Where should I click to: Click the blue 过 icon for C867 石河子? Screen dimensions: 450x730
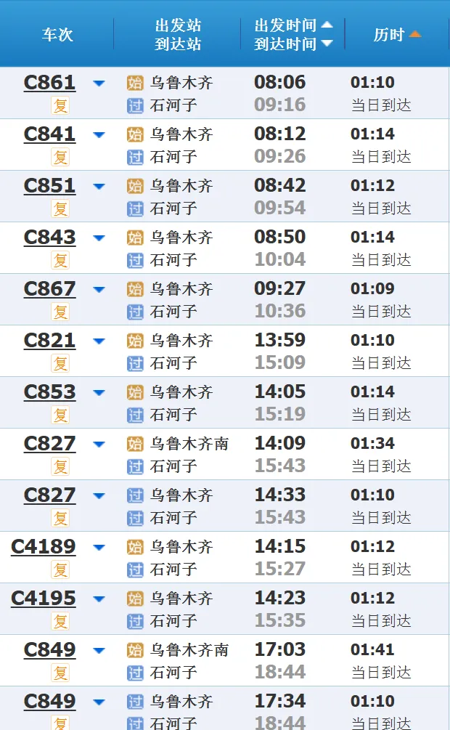(x=135, y=312)
